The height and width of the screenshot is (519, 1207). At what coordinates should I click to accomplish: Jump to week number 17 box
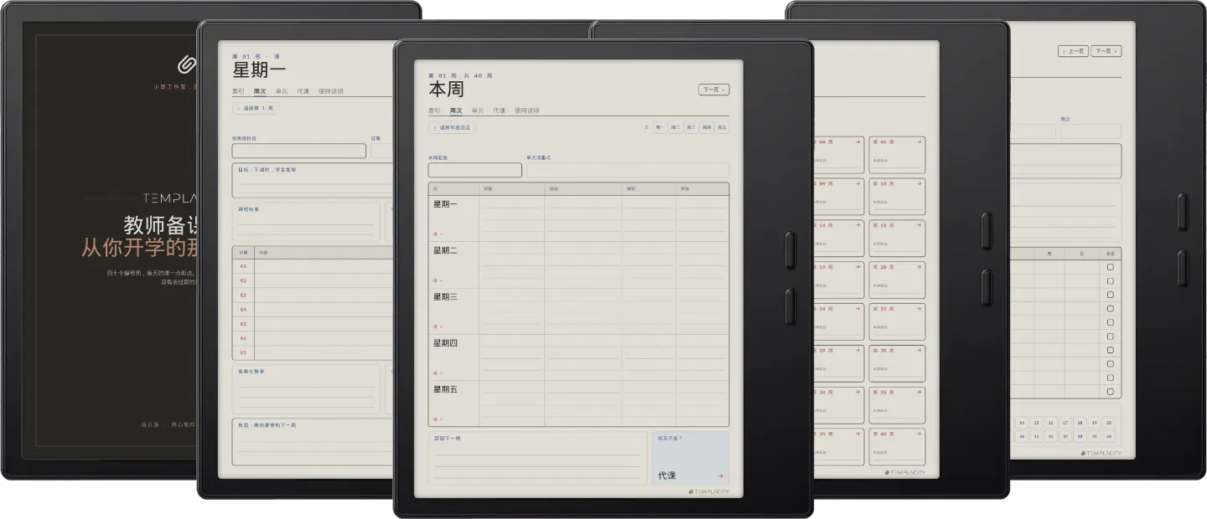(x=1065, y=423)
